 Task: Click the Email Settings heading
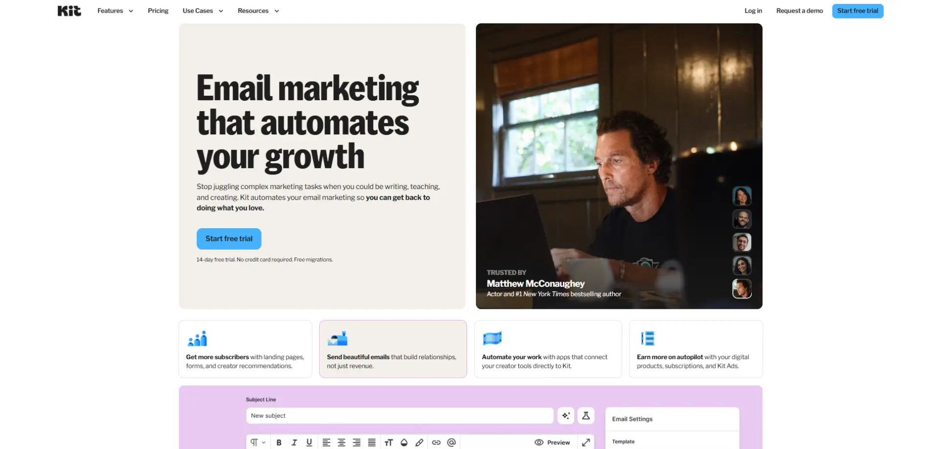[632, 419]
